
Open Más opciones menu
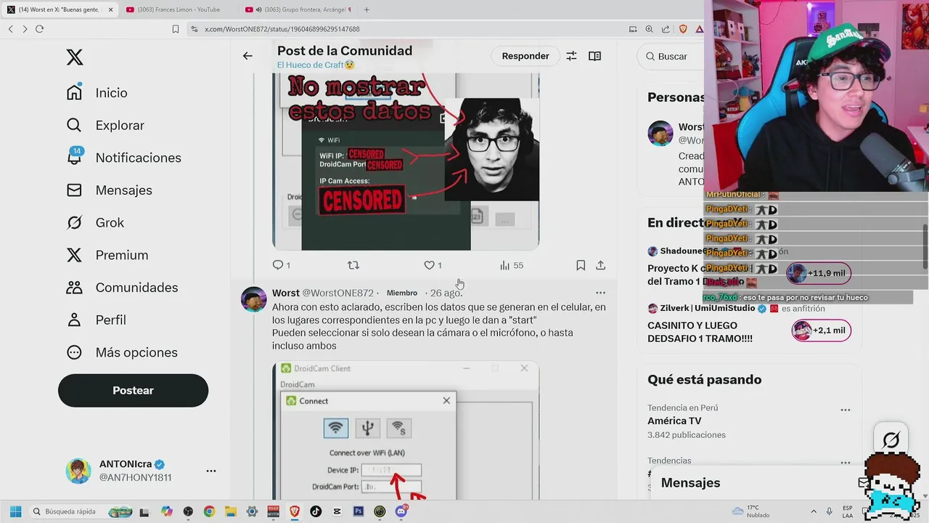click(x=122, y=352)
